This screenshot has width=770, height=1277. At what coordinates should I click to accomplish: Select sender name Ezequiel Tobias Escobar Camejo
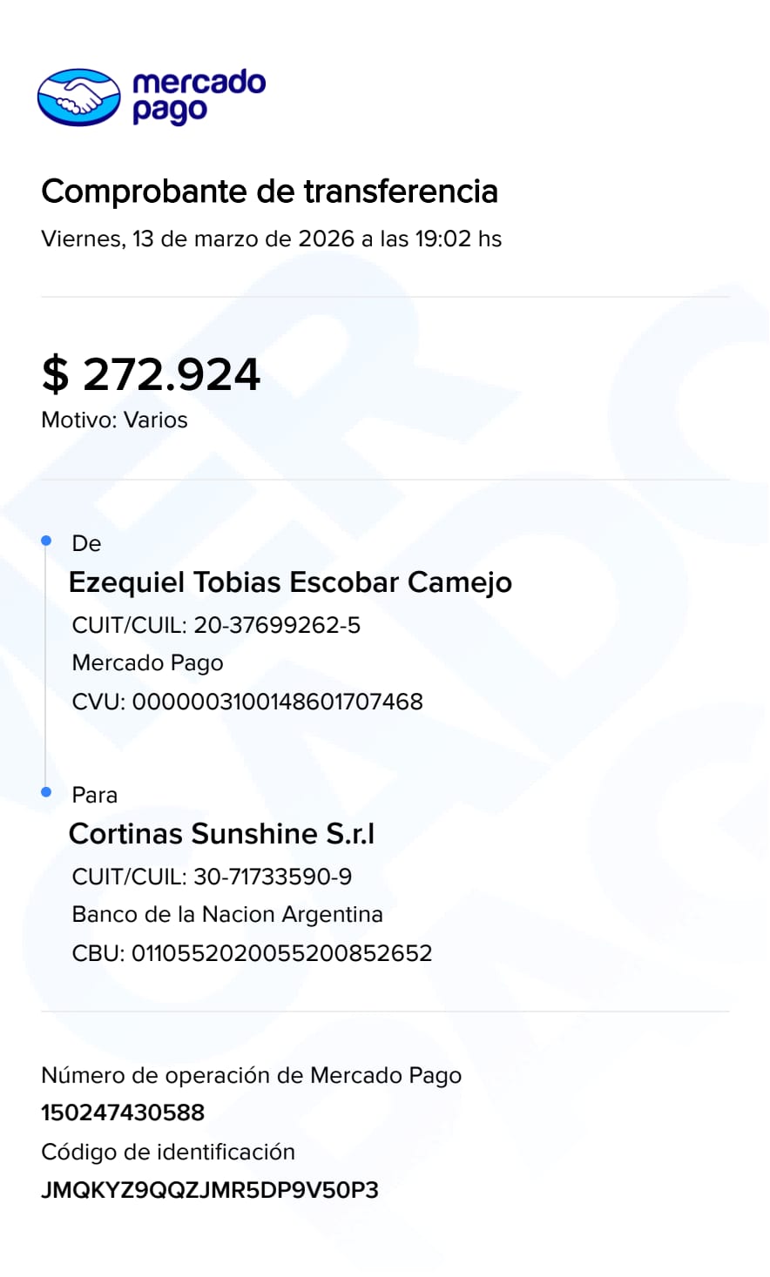(290, 582)
